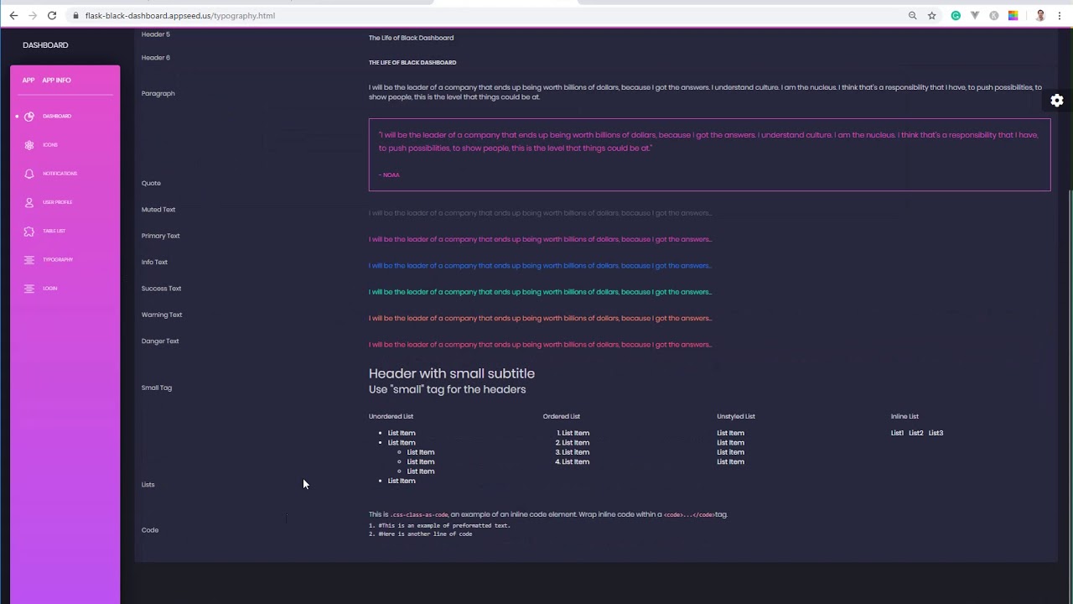Click the Typography align icon in sidebar

click(29, 260)
